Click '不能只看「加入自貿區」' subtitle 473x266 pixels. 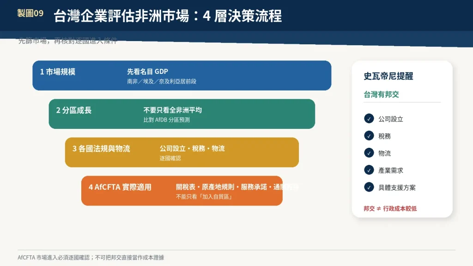click(204, 197)
